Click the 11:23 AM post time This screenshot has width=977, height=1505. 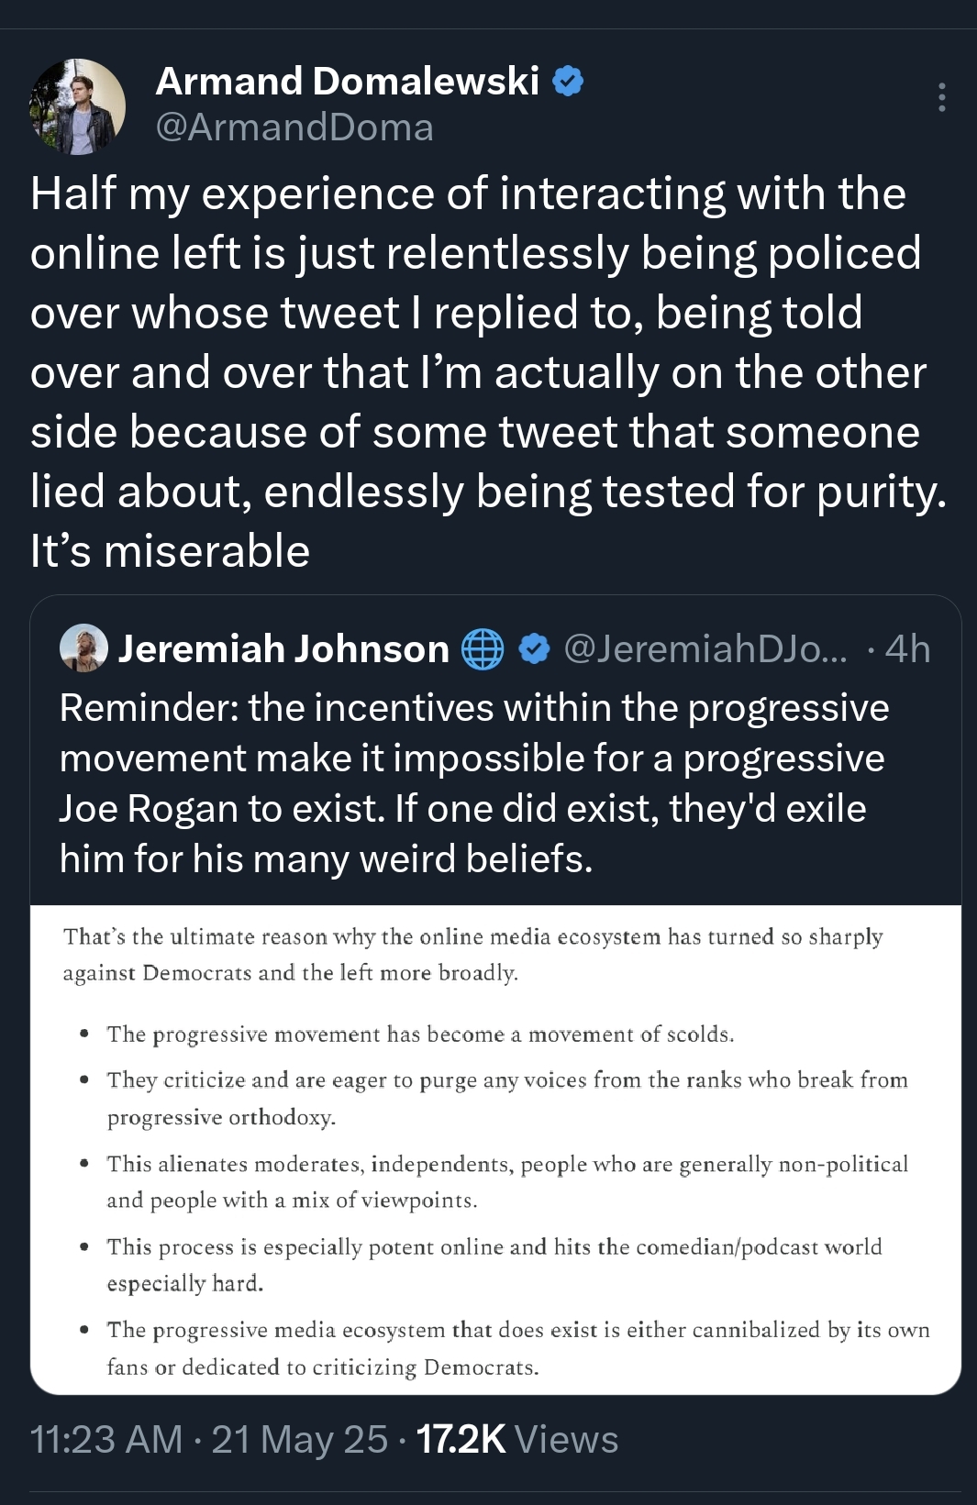coord(106,1440)
